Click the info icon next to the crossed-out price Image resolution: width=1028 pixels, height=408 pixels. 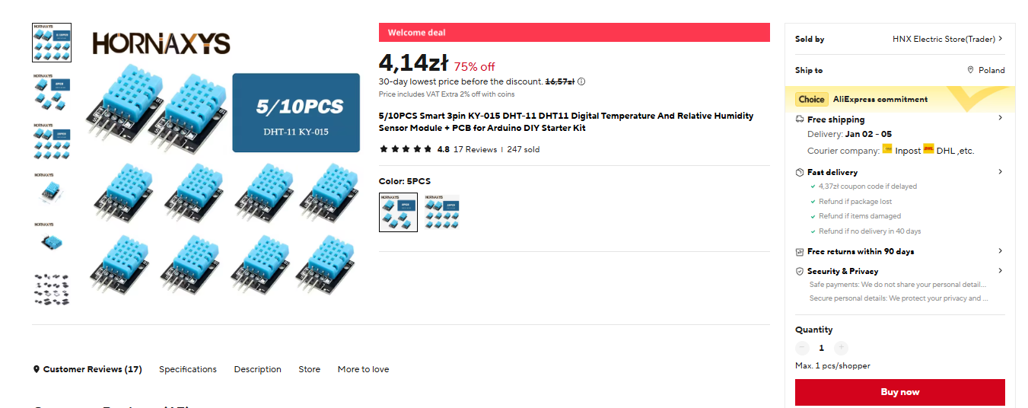(x=581, y=81)
